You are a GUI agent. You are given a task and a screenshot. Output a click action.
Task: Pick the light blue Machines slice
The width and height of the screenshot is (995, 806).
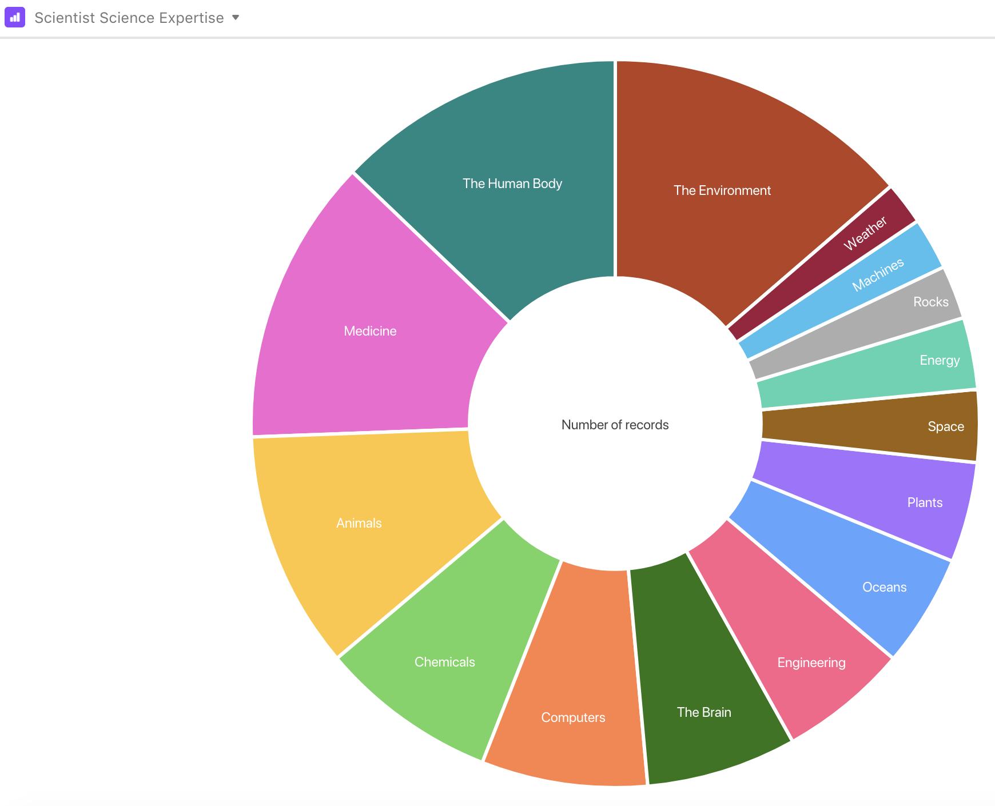click(x=878, y=274)
